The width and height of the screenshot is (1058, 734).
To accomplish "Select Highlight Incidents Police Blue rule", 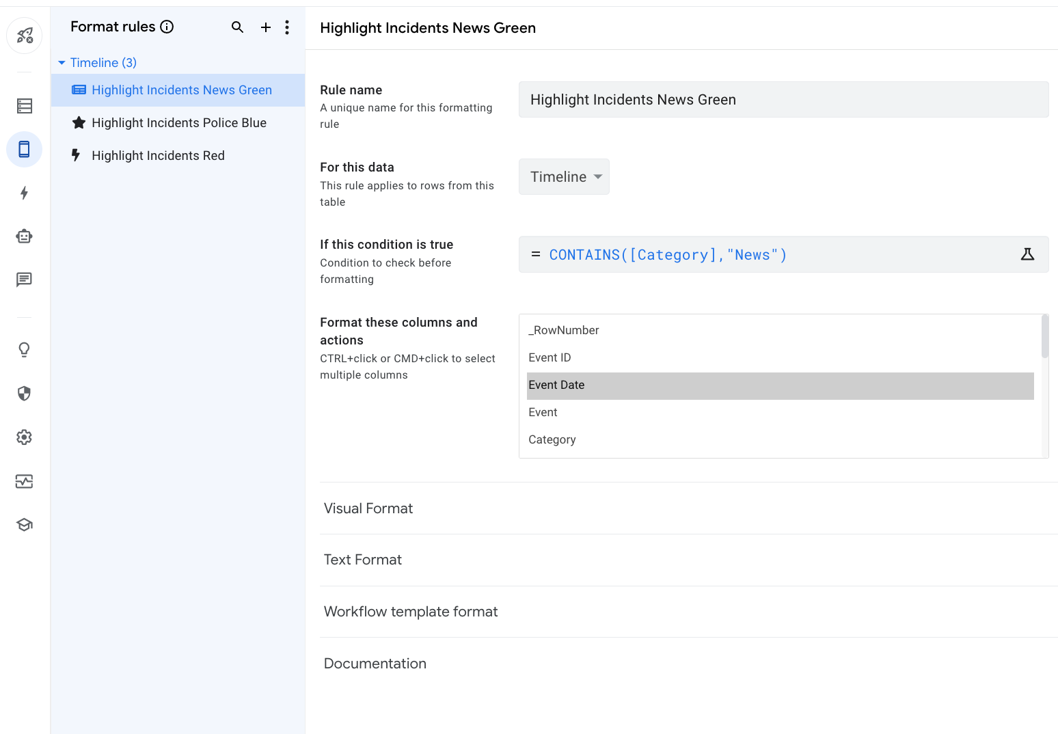I will [x=178, y=123].
